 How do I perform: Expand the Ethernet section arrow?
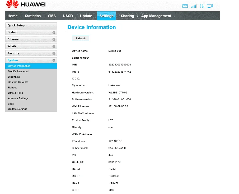[x=54, y=39]
